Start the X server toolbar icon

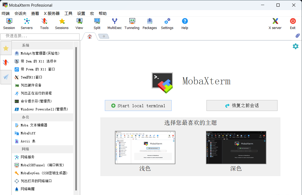tap(275, 24)
